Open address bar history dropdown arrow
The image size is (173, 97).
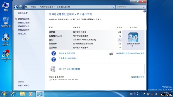[x=110, y=7]
